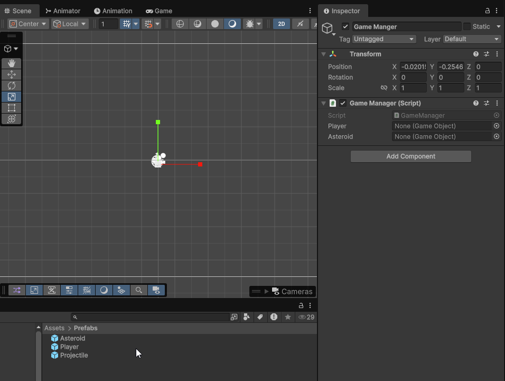Image resolution: width=505 pixels, height=381 pixels.
Task: Toggle 2D scene view mode
Action: pos(282,24)
